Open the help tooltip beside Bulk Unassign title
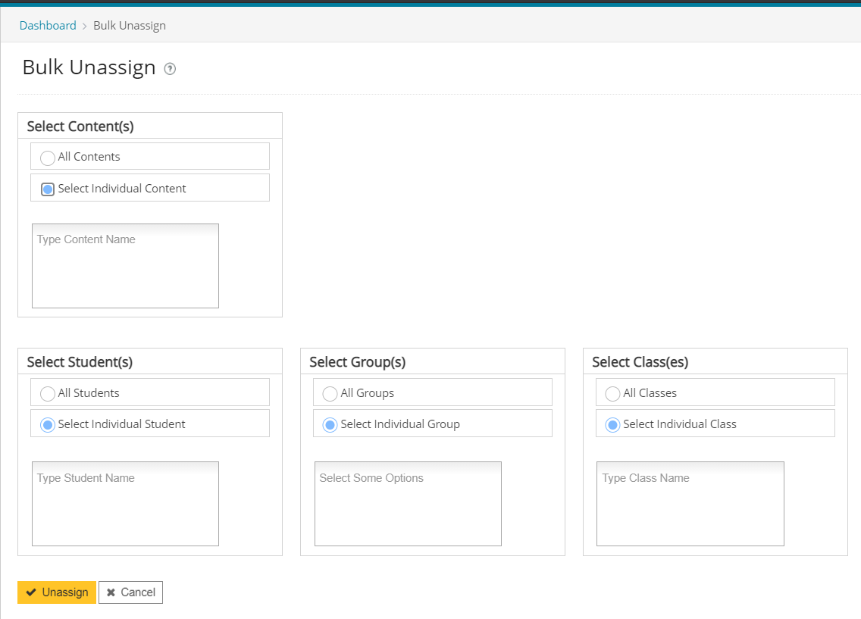This screenshot has height=619, width=861. pyautogui.click(x=170, y=68)
